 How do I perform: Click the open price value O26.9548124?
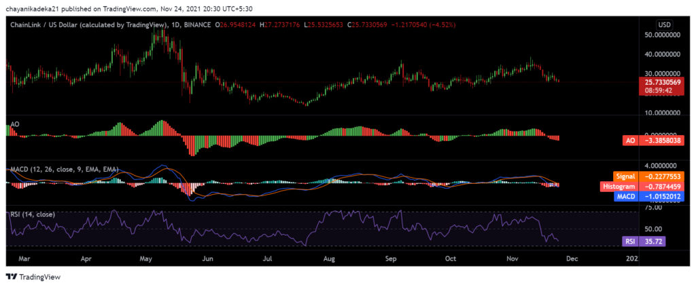click(x=235, y=25)
